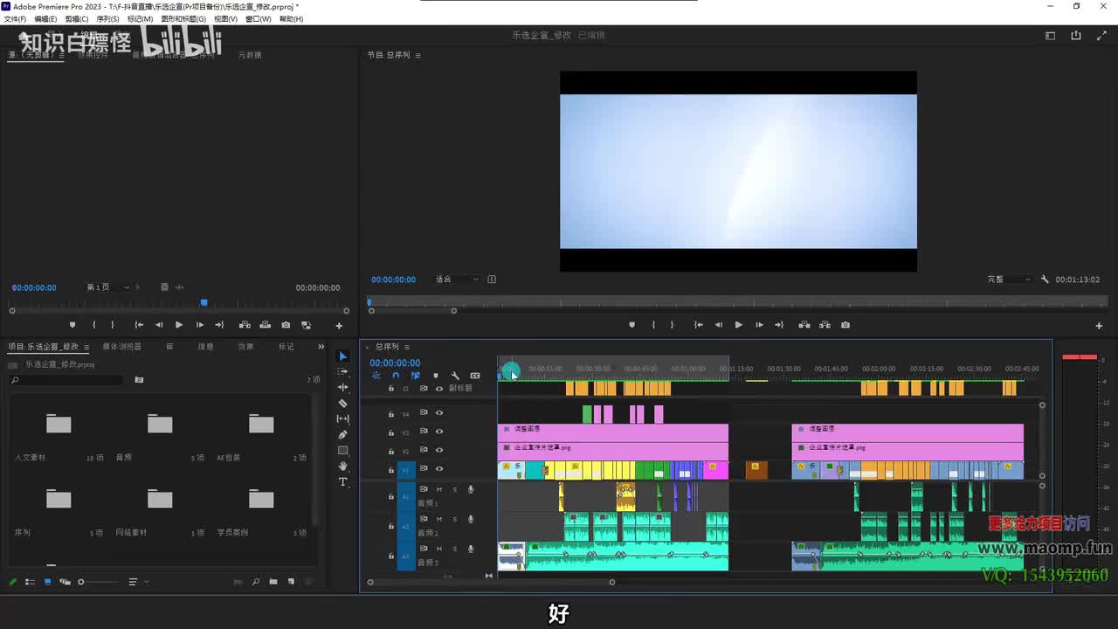Click Mark Out in Program Monitor

coord(672,325)
